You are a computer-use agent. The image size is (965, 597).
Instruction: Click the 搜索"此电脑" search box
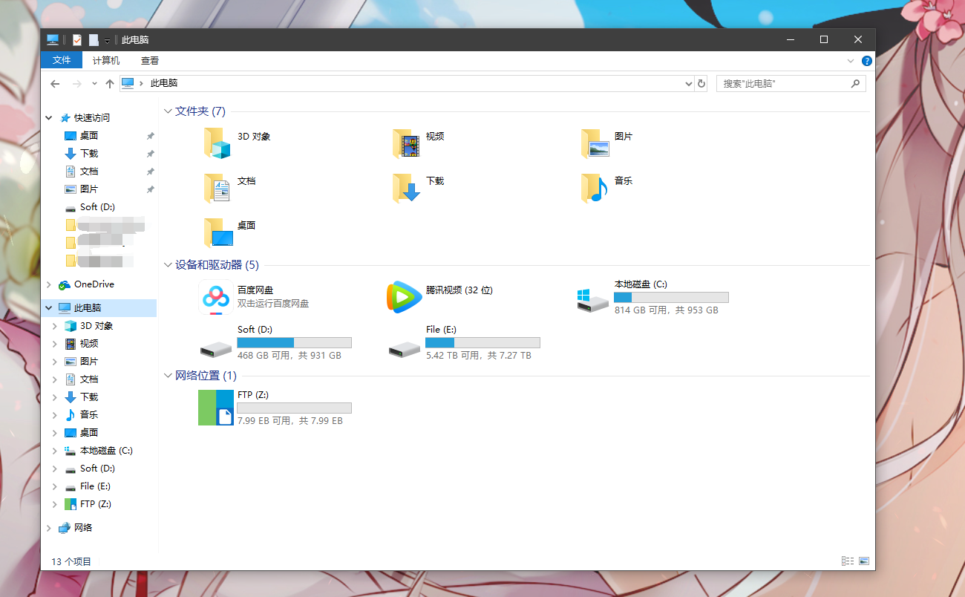(x=783, y=83)
